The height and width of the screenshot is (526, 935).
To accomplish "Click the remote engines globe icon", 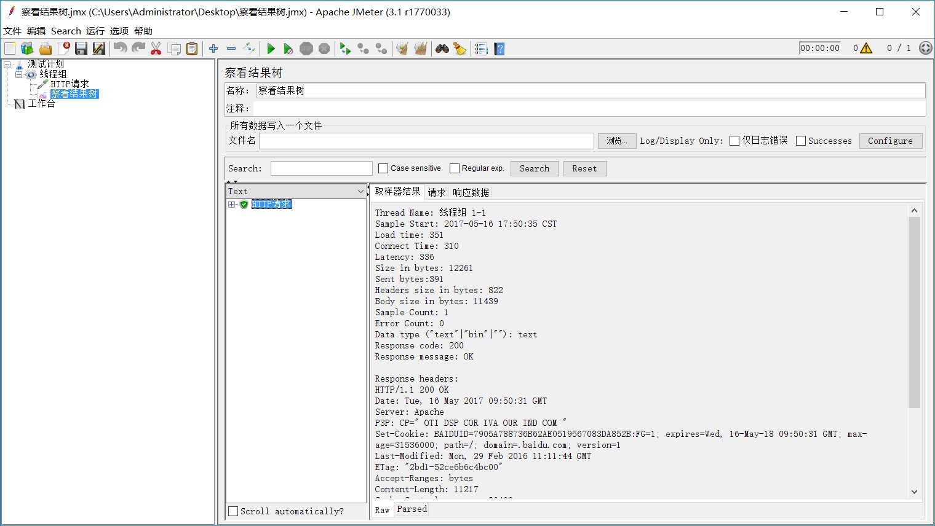I will [x=926, y=48].
